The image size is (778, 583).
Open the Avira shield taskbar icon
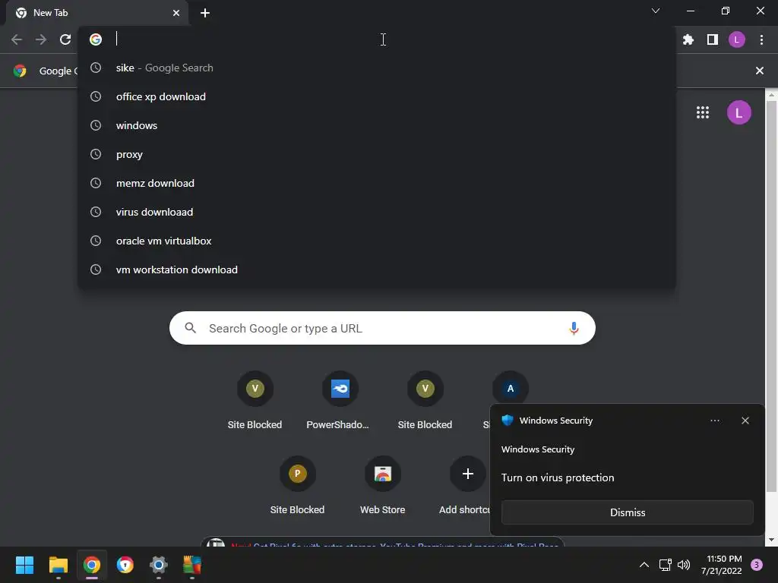tap(125, 565)
